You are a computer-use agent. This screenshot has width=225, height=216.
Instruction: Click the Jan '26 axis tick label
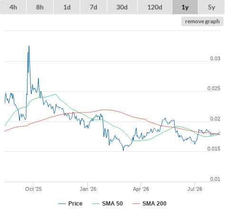(x=88, y=189)
